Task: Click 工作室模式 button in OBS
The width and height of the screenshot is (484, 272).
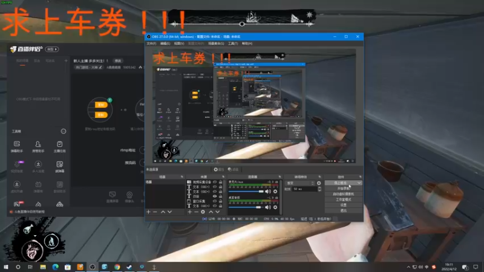Action: (x=343, y=199)
